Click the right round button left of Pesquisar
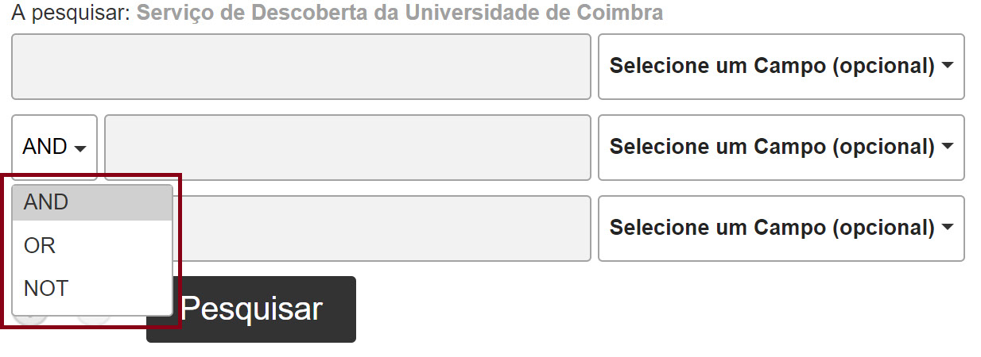 click(94, 321)
